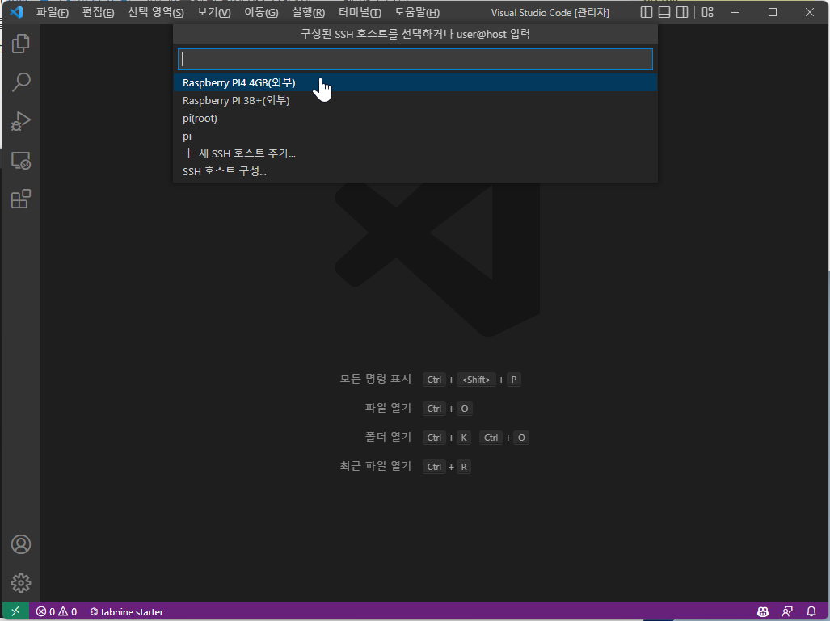Screen dimensions: 830x621
Task: Click the green remote window indicator
Action: pos(15,611)
